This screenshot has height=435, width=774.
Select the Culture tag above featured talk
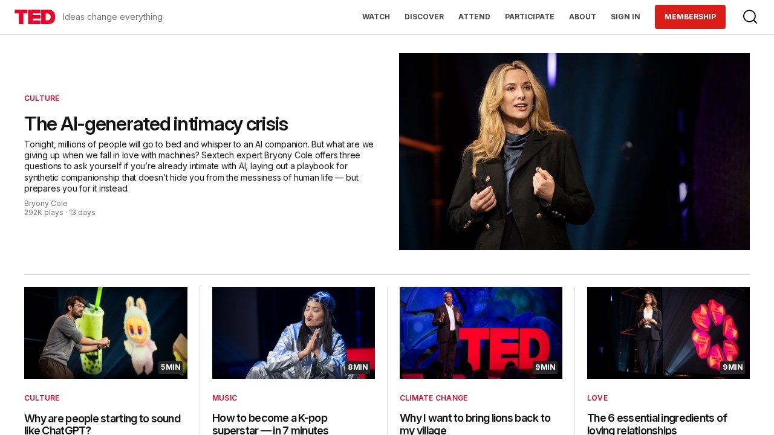point(42,98)
